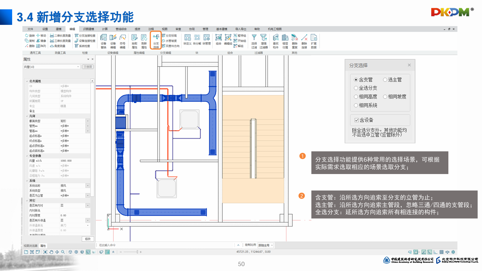
Task: Switch to the 建模 ribbon tab
Action: 59,29
